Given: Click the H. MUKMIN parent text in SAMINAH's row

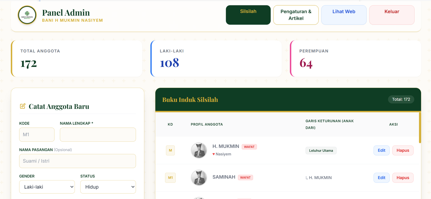Looking at the screenshot, I should coord(320,178).
